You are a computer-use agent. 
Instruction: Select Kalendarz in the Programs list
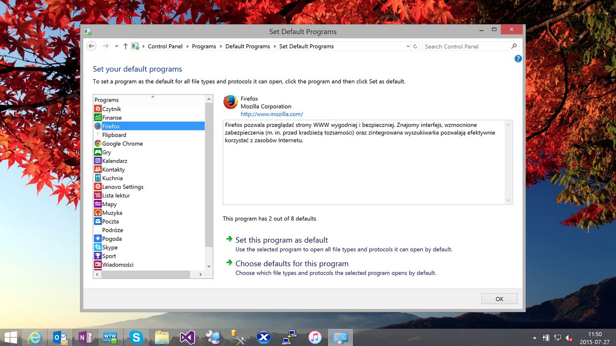[x=149, y=161]
